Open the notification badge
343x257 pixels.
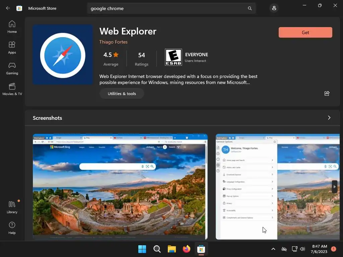tap(334, 249)
